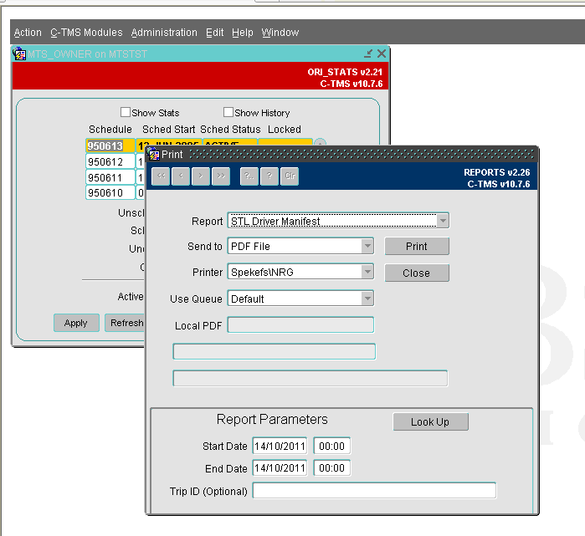Click the Look Up button
The image size is (585, 536).
tap(430, 422)
